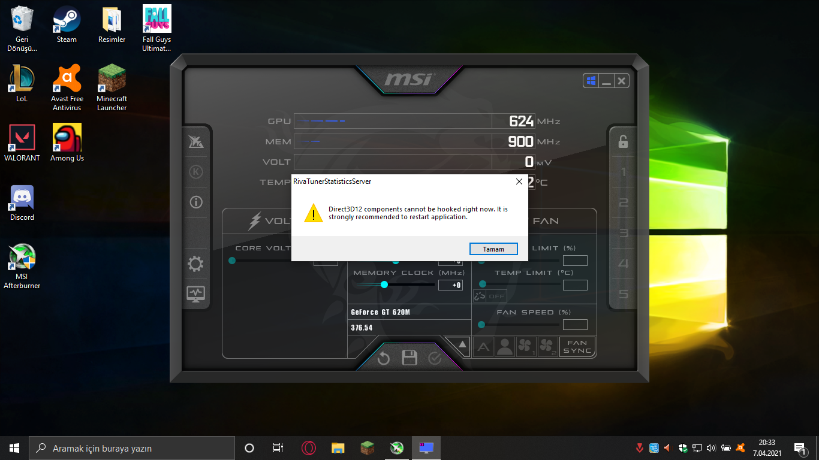Click the taskbar search box
Image resolution: width=819 pixels, height=460 pixels.
[132, 448]
